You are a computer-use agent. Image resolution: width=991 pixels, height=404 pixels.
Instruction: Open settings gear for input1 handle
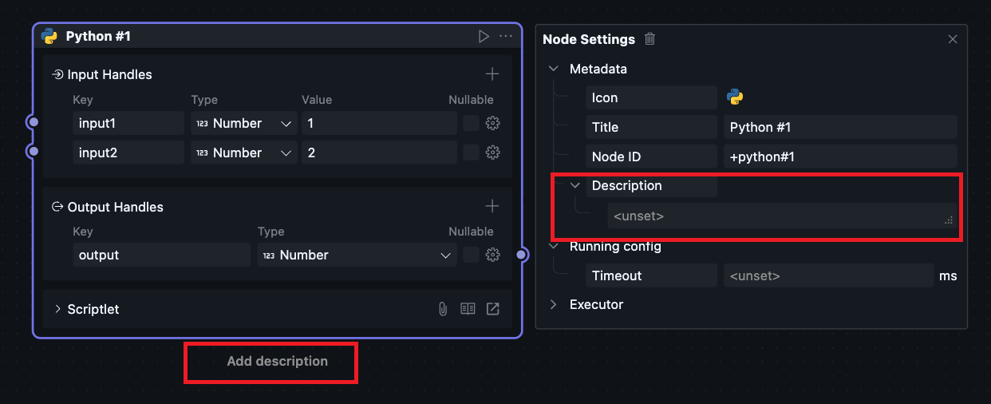(x=492, y=123)
